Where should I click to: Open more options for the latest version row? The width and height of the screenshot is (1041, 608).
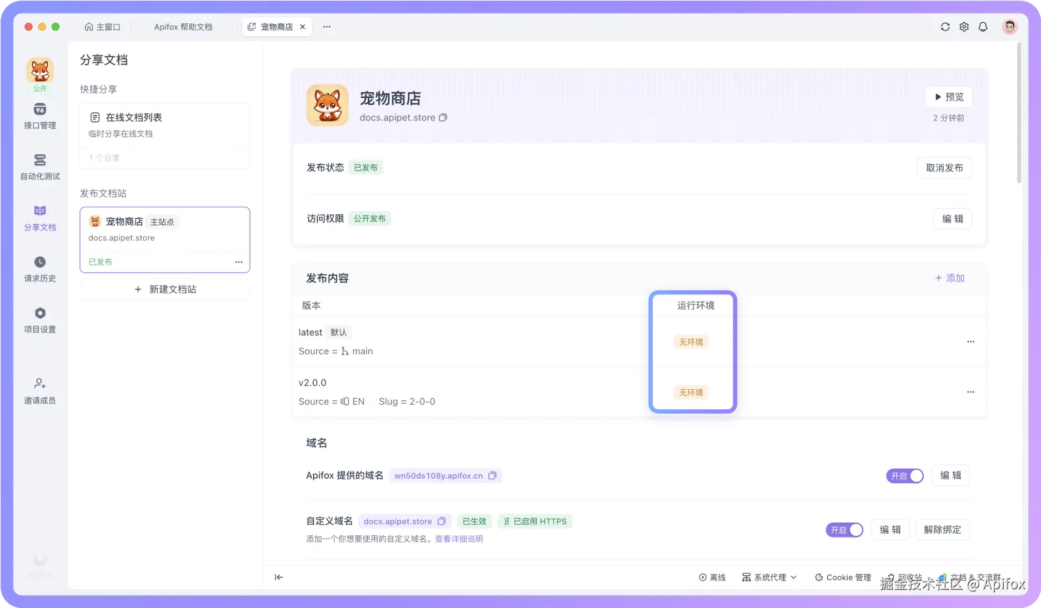970,341
